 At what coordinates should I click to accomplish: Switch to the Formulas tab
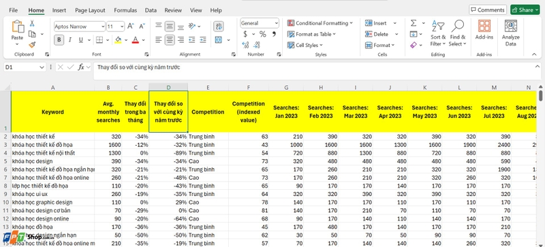125,10
